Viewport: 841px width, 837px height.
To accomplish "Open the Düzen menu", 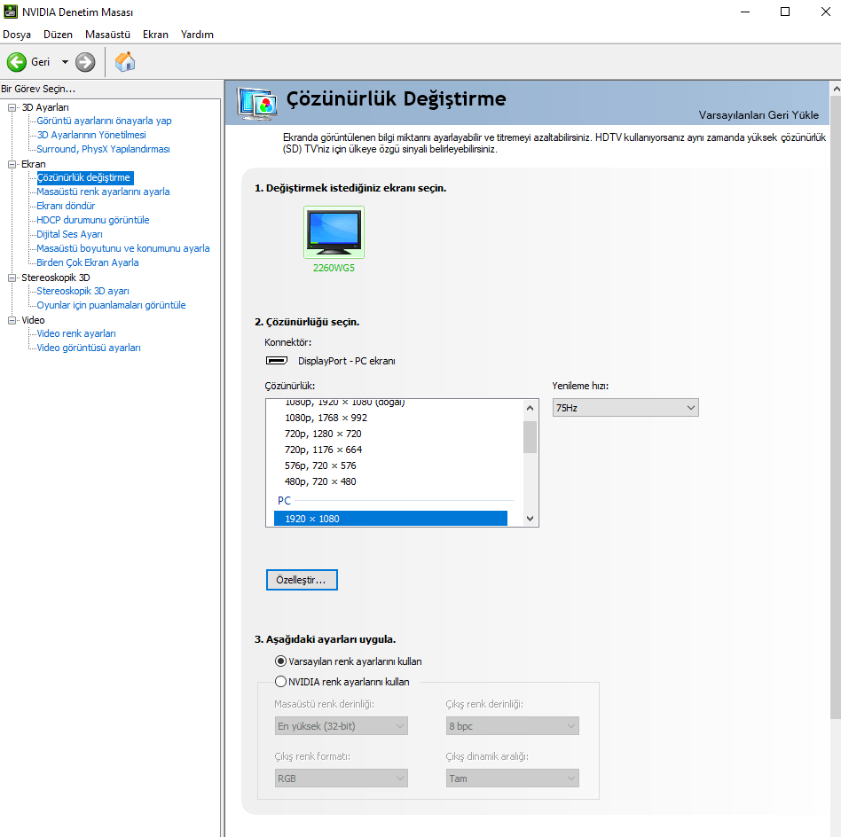I will [58, 35].
